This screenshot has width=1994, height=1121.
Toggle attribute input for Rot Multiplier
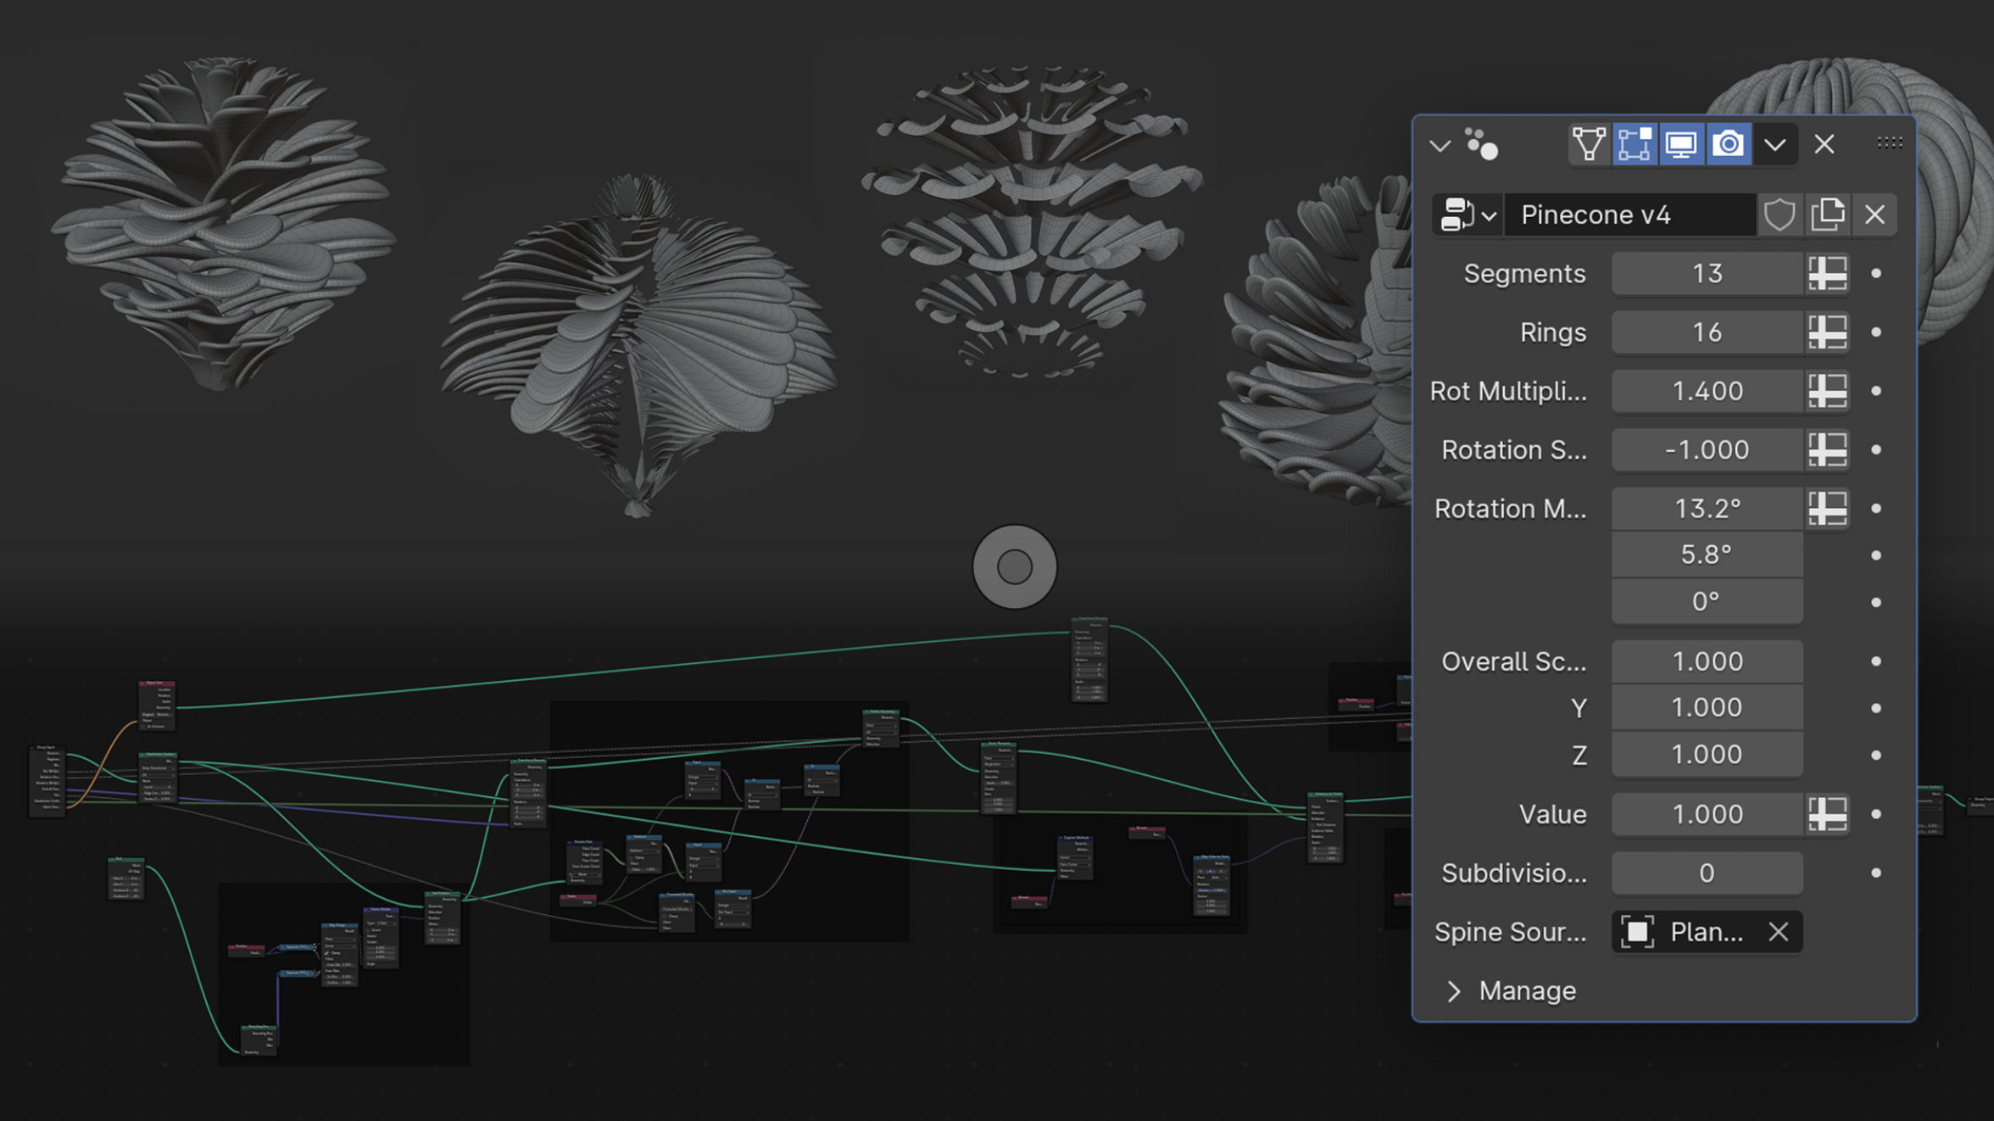tap(1827, 391)
